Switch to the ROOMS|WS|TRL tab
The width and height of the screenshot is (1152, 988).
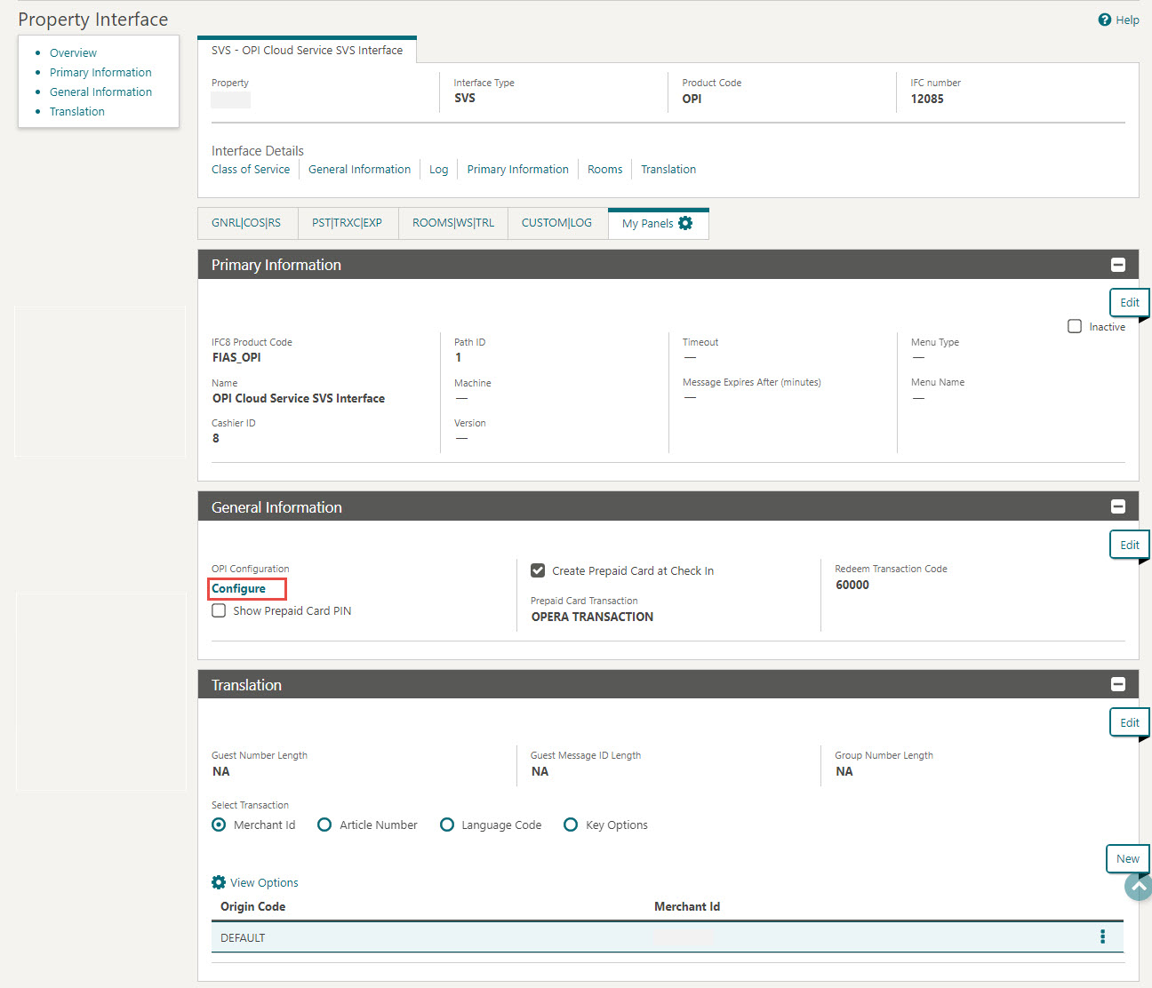point(453,223)
